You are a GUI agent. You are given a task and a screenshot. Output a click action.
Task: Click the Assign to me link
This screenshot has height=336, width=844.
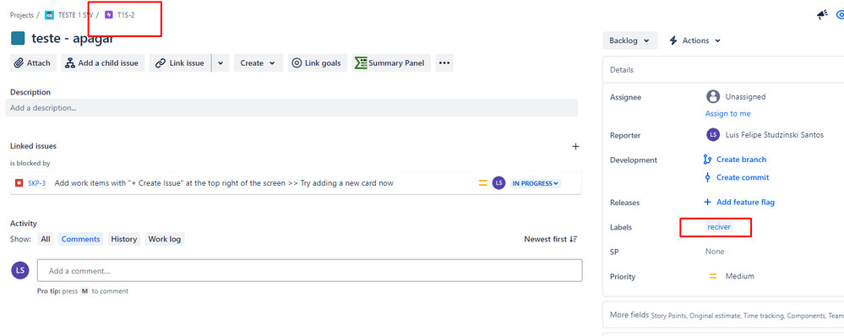(727, 113)
